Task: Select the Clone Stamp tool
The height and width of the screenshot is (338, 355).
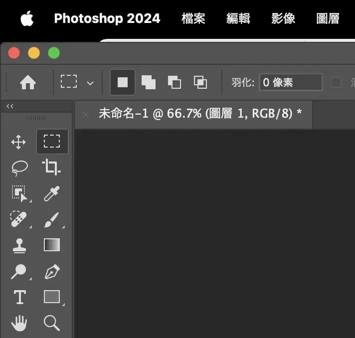Action: click(x=19, y=246)
